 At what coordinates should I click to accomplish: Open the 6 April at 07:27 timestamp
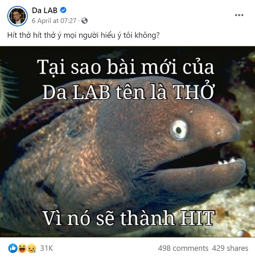[54, 21]
